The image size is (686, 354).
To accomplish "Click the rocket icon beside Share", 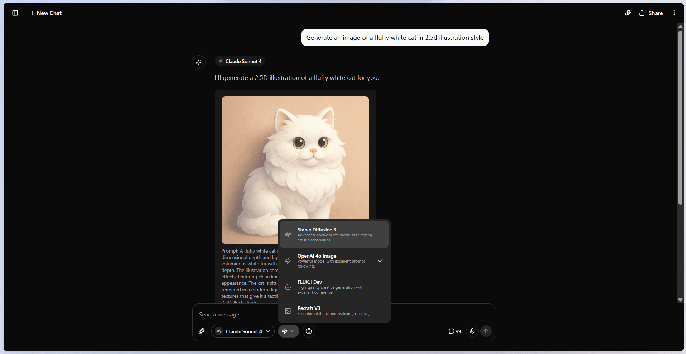I will 628,13.
